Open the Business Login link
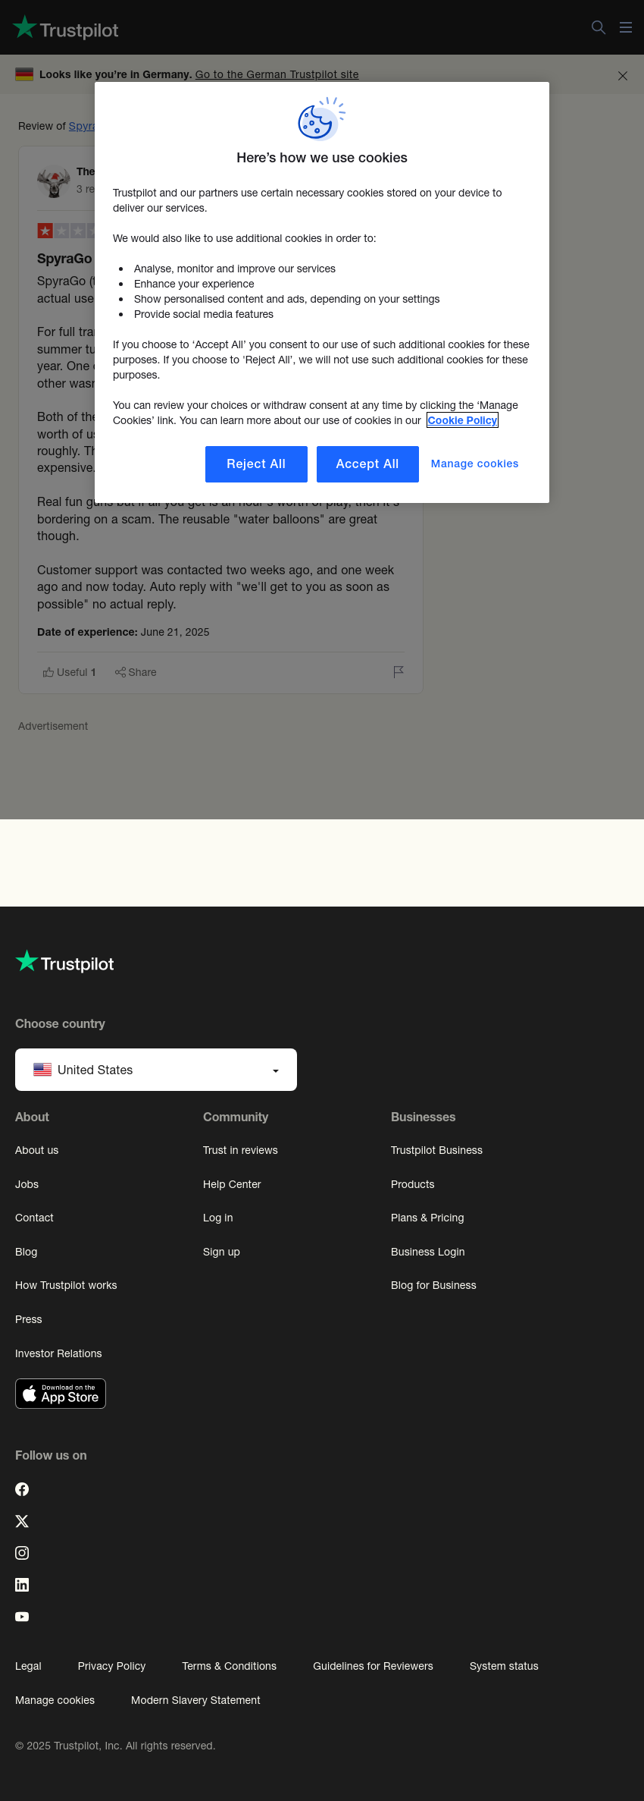Viewport: 644px width, 1801px height. click(428, 1252)
